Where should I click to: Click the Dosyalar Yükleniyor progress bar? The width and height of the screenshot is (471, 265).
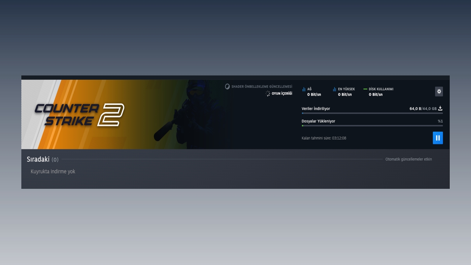click(372, 126)
